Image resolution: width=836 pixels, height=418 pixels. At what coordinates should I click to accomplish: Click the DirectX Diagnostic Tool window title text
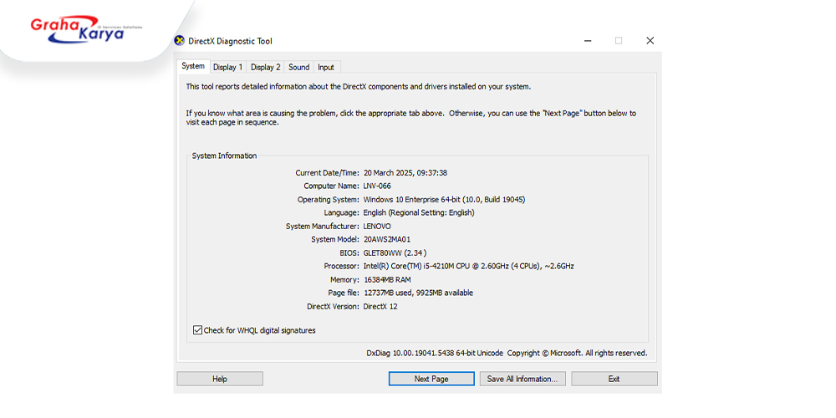(x=231, y=41)
